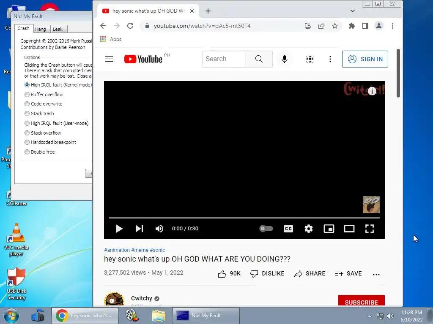Search with voice microphone

pyautogui.click(x=285, y=59)
